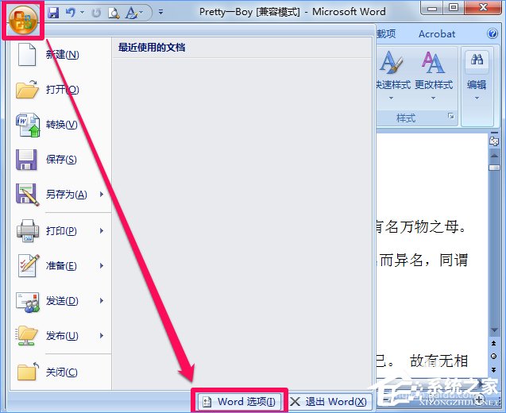Screen dimensions: 506x413
Task: Click the floppy disk icon beside 保存(S)
Action: click(x=26, y=160)
